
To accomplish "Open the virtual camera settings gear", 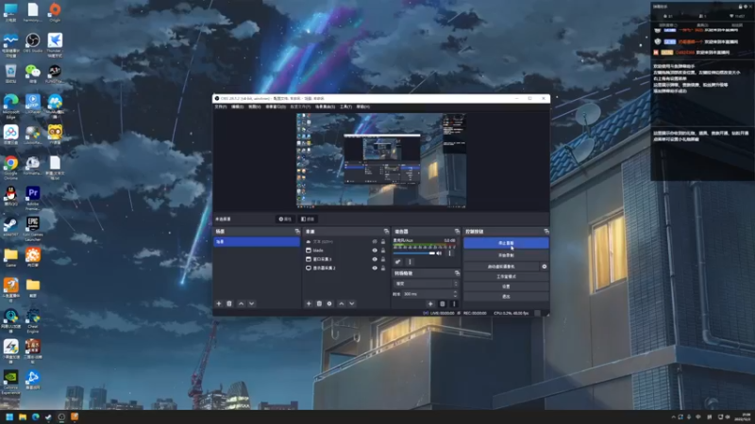I will click(x=545, y=267).
